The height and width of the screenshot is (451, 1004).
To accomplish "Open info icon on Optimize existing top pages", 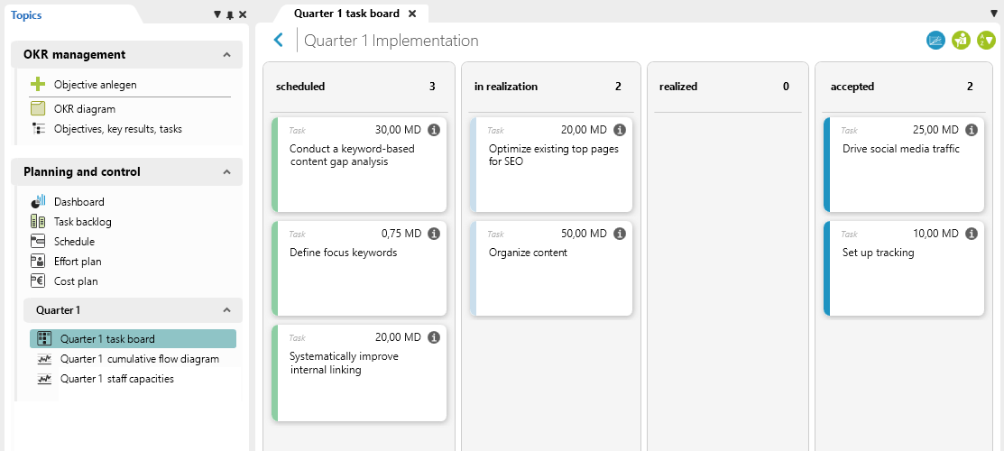I will [x=619, y=129].
